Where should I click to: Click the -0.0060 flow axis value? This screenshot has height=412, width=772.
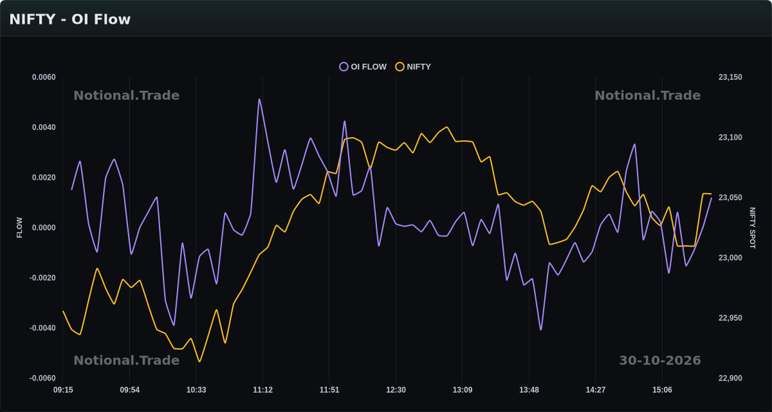coord(42,379)
